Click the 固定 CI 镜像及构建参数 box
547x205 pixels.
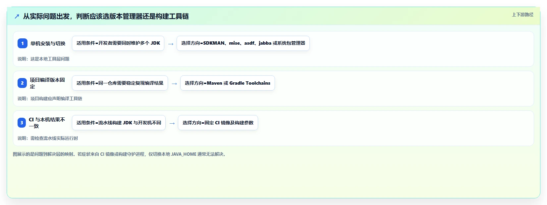click(218, 123)
